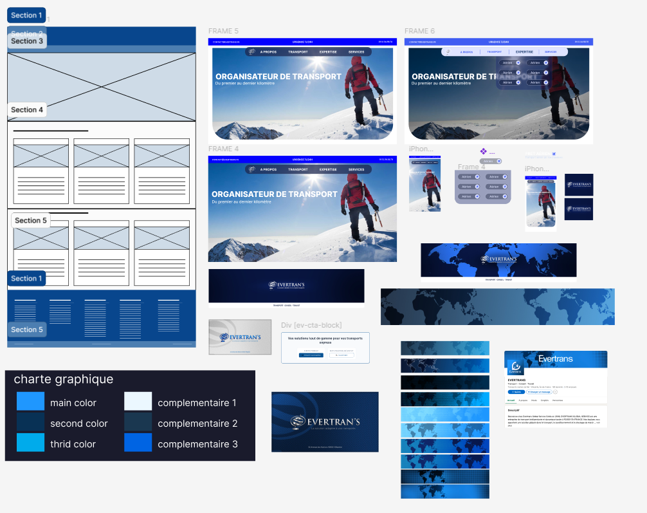Click the thrid color swatch
The height and width of the screenshot is (513, 647).
30,443
